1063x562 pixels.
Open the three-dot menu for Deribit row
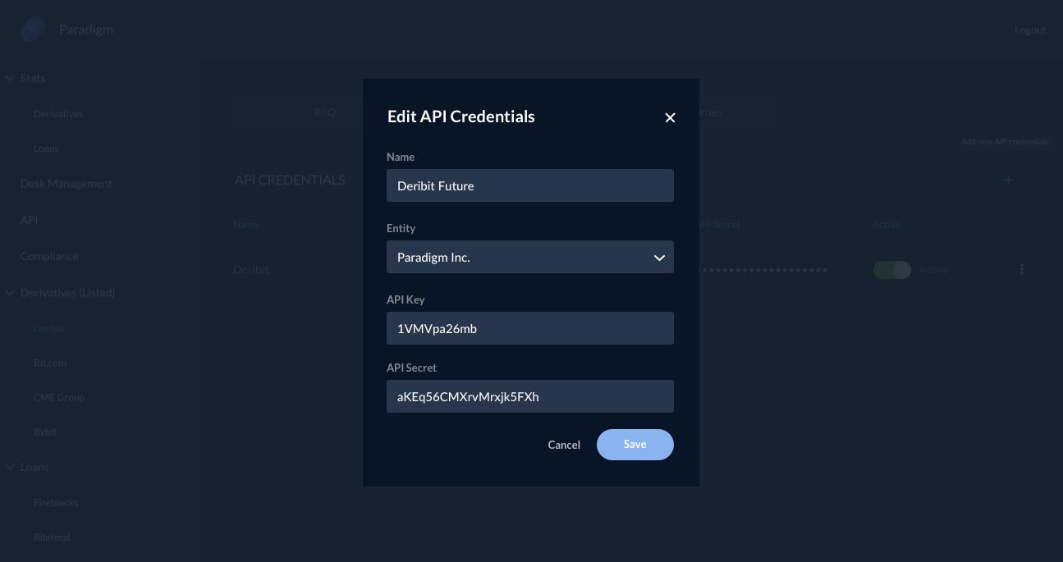[x=1022, y=269]
